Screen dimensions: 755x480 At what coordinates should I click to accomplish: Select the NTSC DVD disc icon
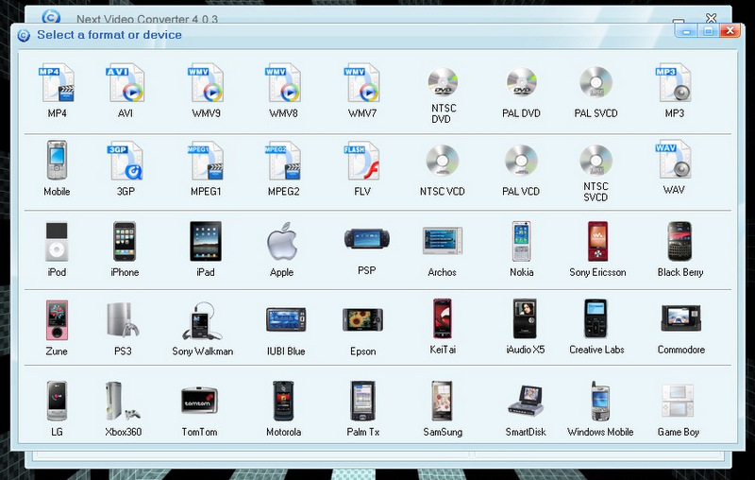[x=443, y=82]
